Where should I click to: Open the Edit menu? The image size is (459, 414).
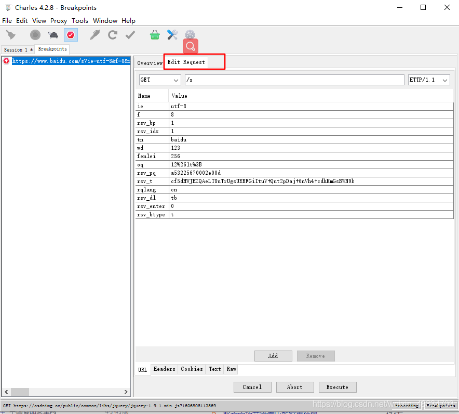point(22,21)
